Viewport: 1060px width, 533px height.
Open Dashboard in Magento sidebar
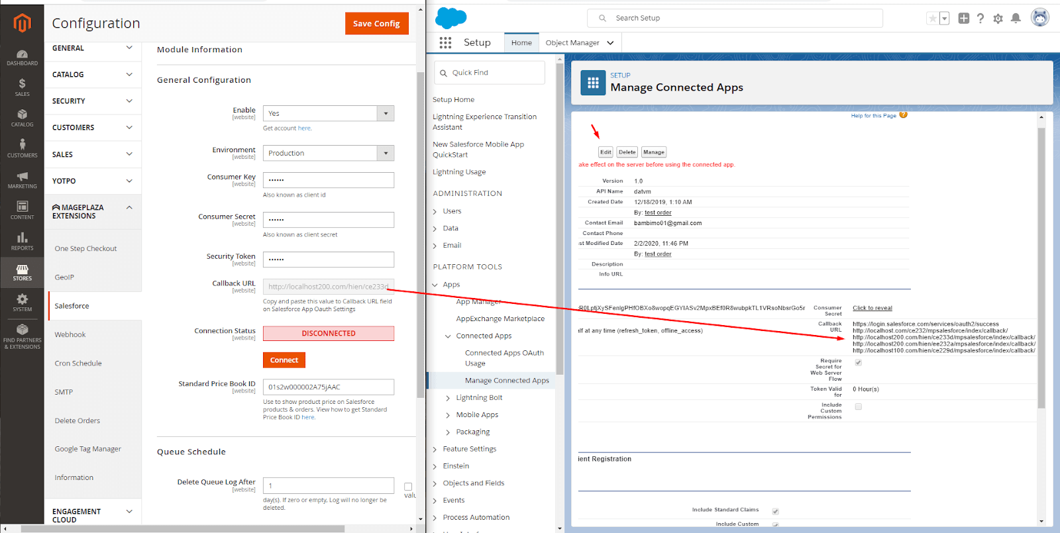22,58
